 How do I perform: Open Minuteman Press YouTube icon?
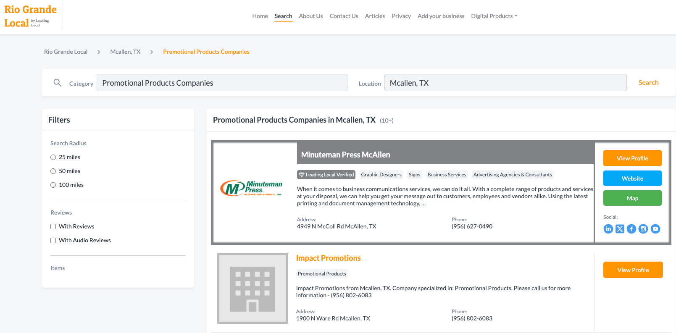point(655,229)
